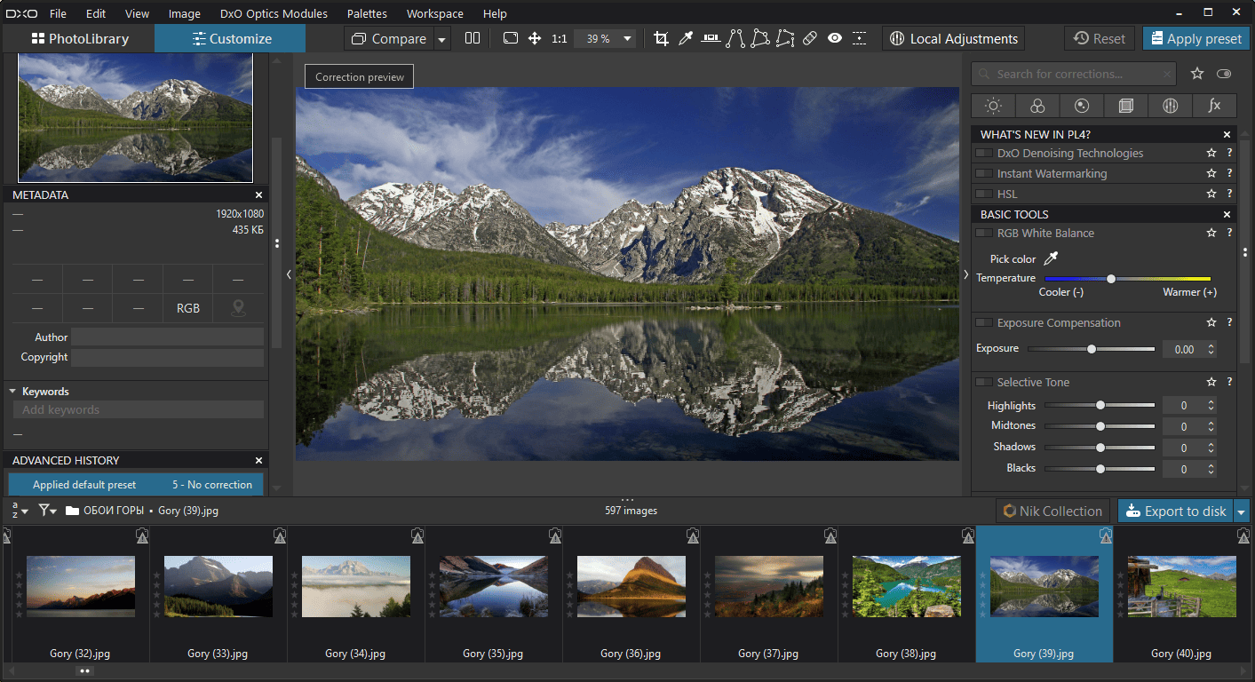The height and width of the screenshot is (682, 1255).
Task: Click the Fit on screen icon
Action: 510,39
